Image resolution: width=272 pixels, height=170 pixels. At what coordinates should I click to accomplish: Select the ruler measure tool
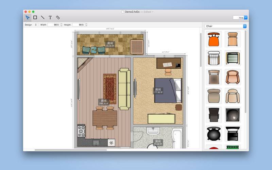pyautogui.click(x=58, y=17)
